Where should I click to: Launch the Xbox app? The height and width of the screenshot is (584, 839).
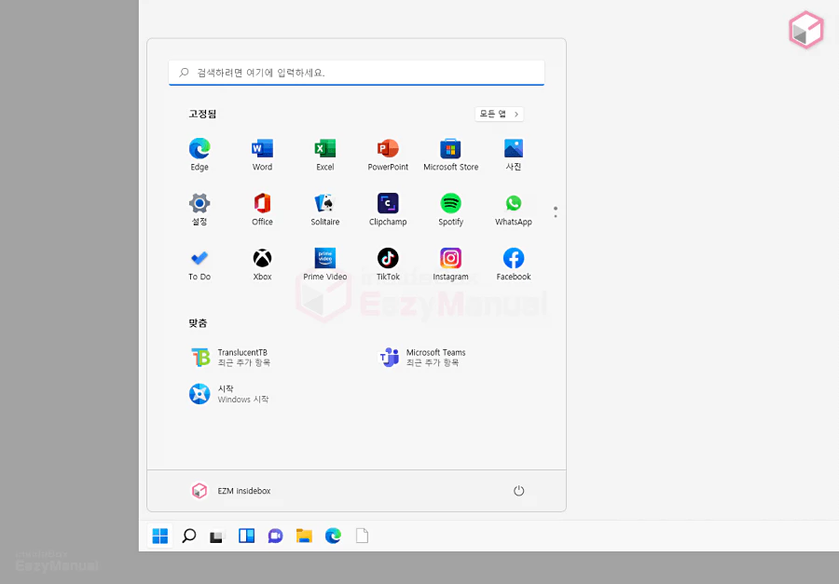coord(262,265)
